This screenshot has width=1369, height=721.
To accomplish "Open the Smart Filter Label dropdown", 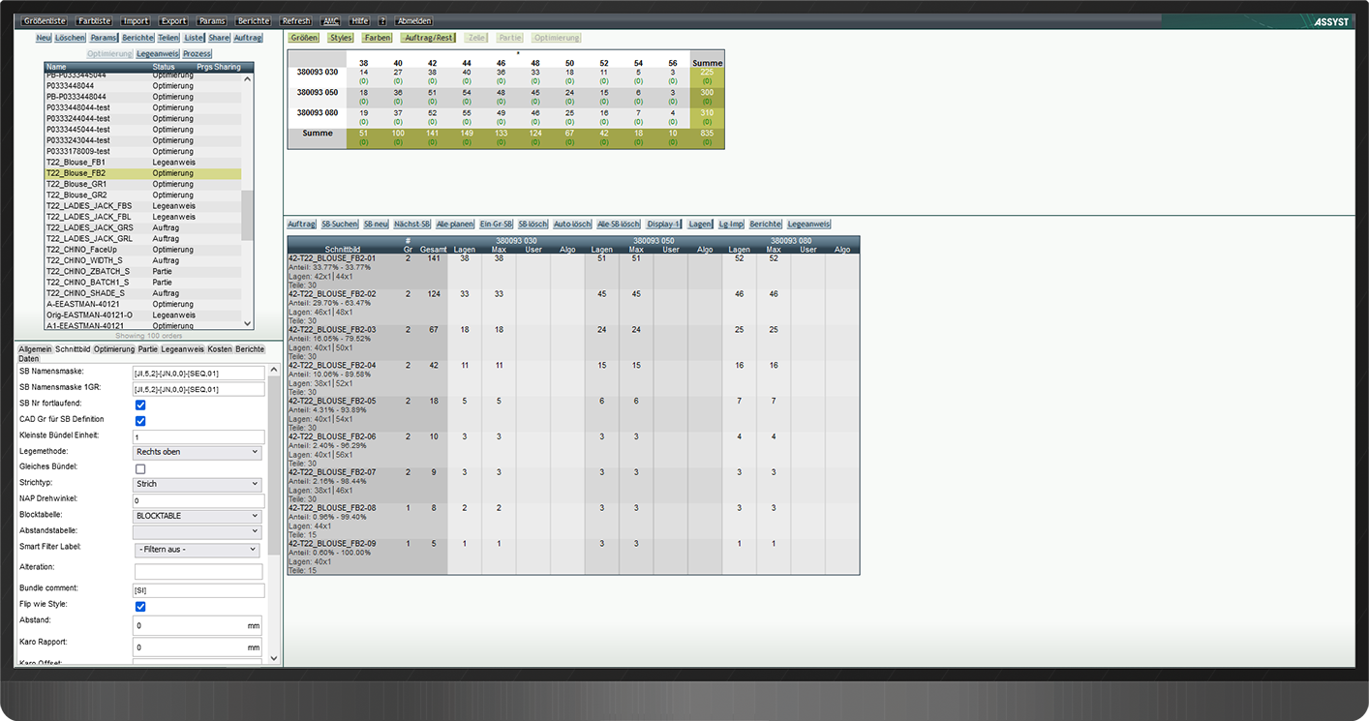I will coord(198,550).
